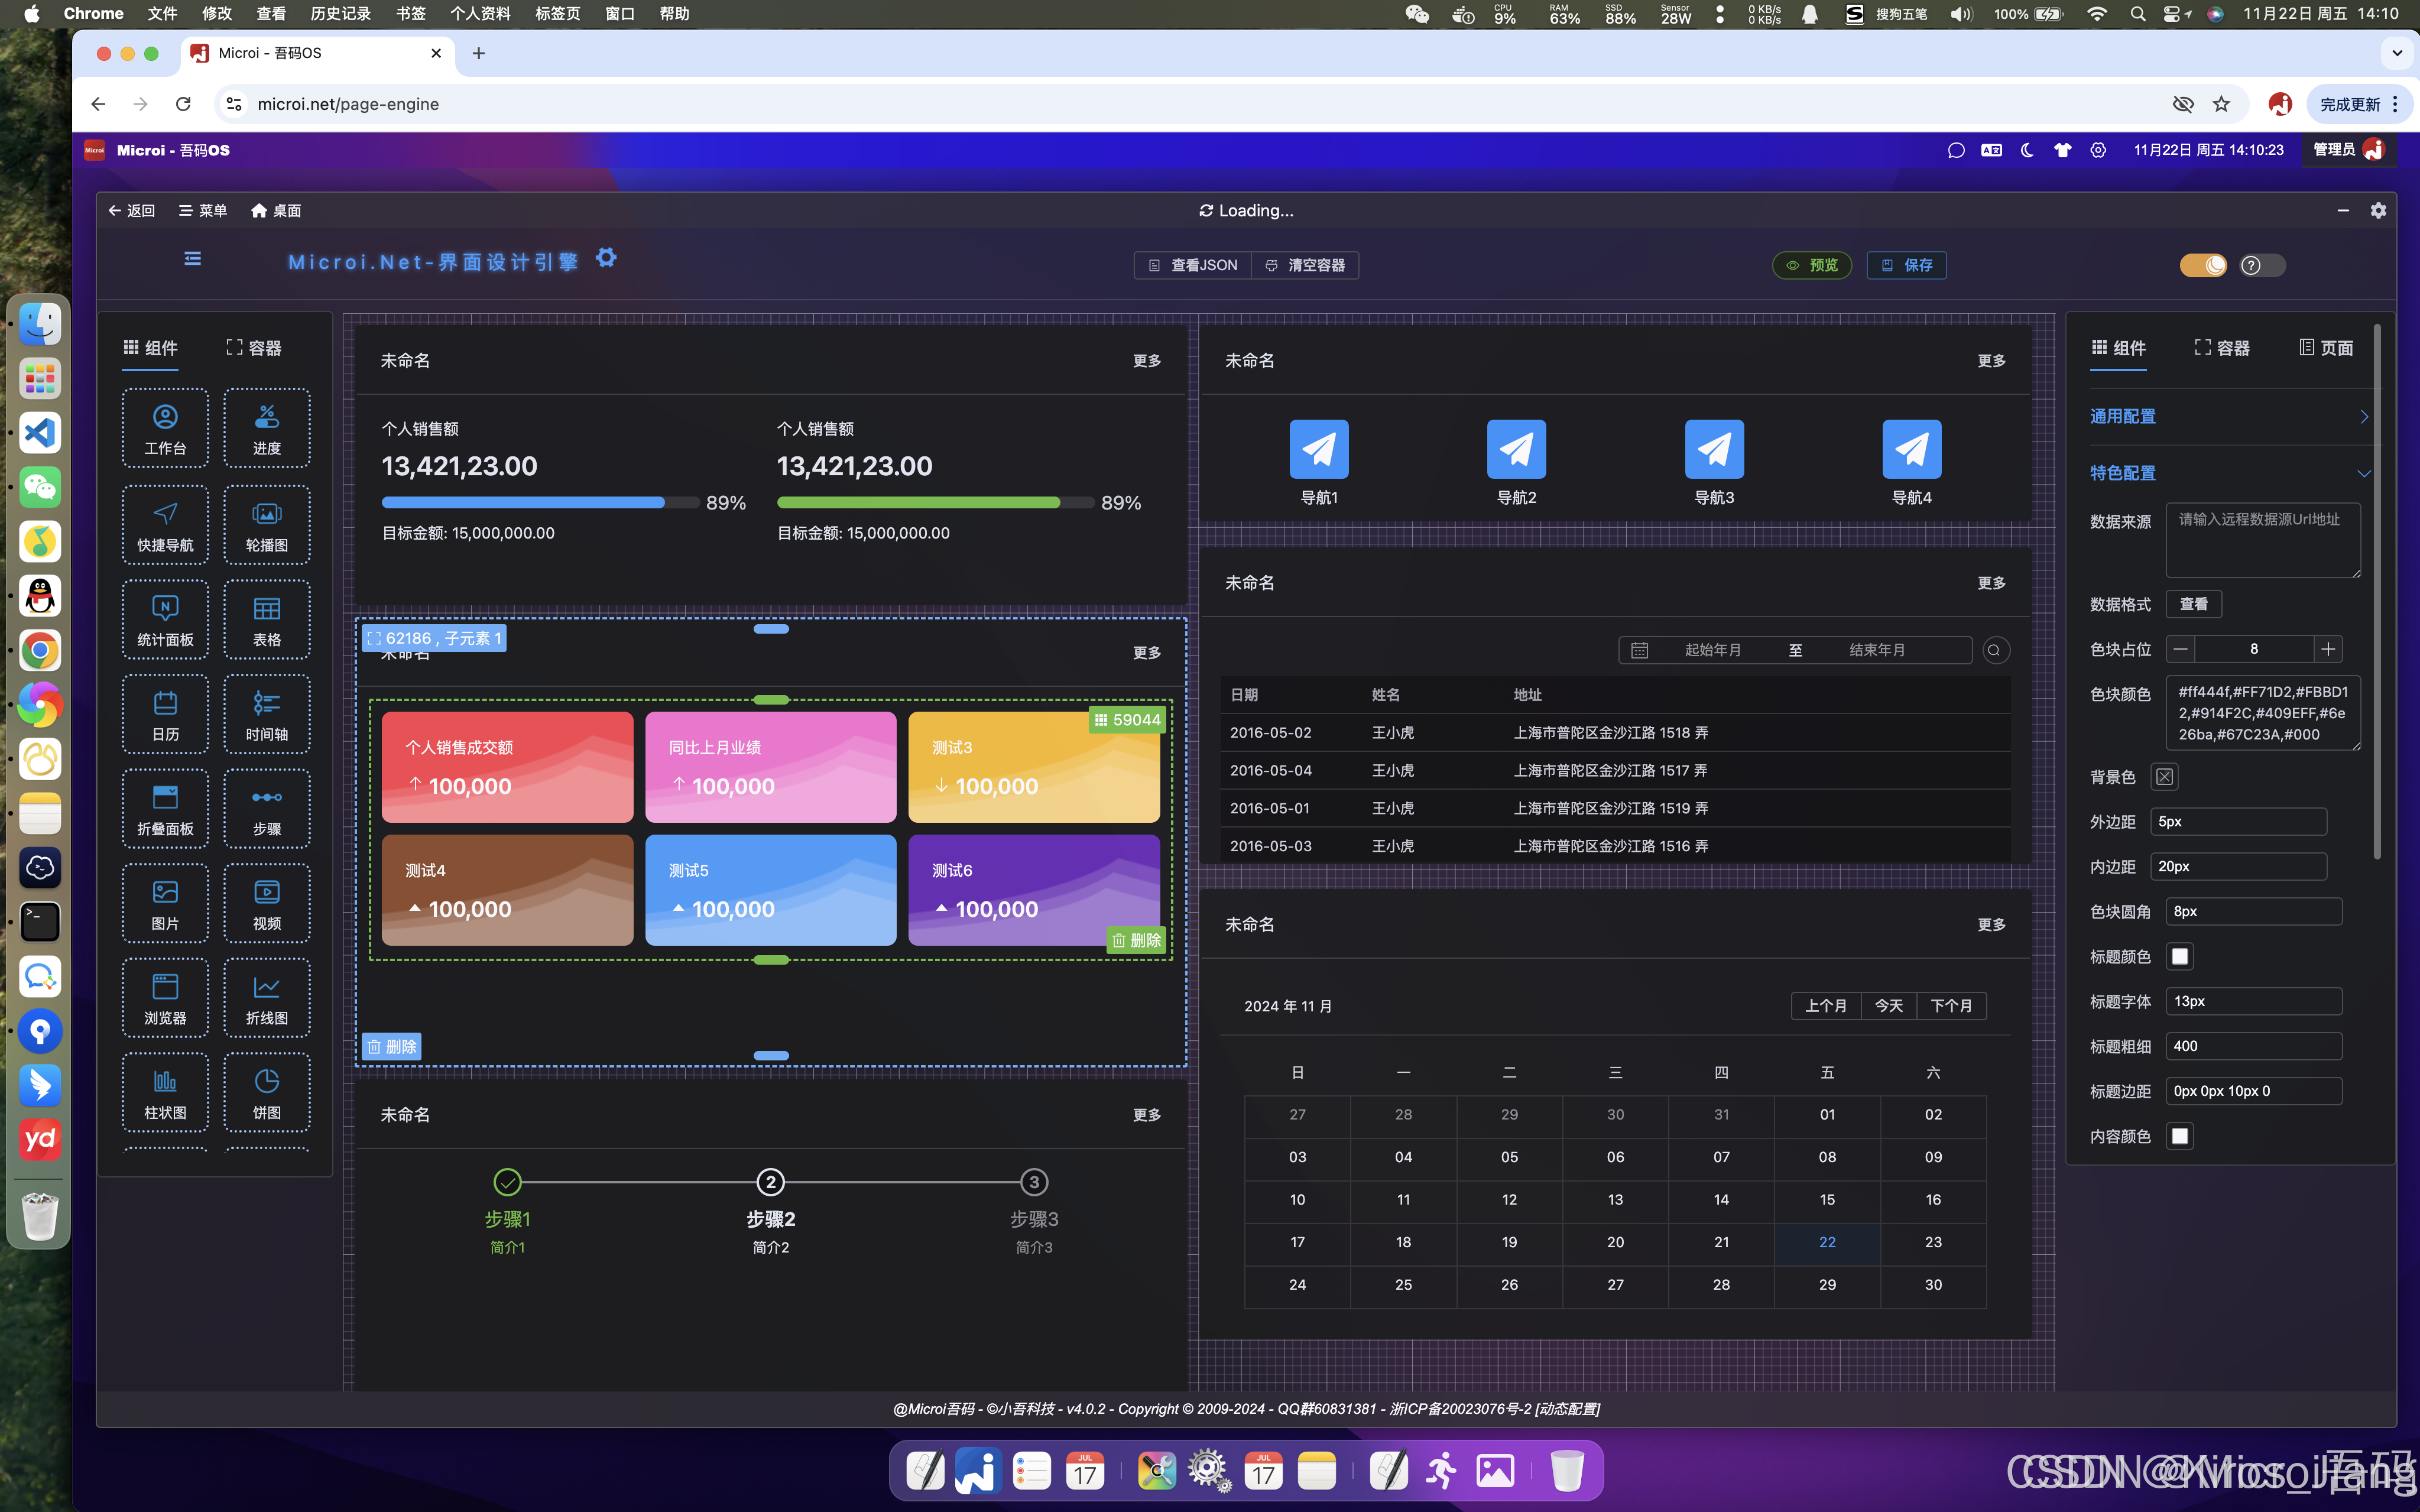This screenshot has width=2420, height=1512.
Task: Open WeChat from the macOS dock
Action: pos(40,487)
